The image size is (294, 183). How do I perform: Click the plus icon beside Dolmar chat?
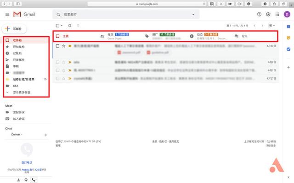pos(45,135)
